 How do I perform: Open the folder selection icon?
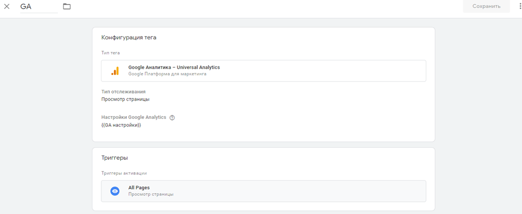click(67, 6)
